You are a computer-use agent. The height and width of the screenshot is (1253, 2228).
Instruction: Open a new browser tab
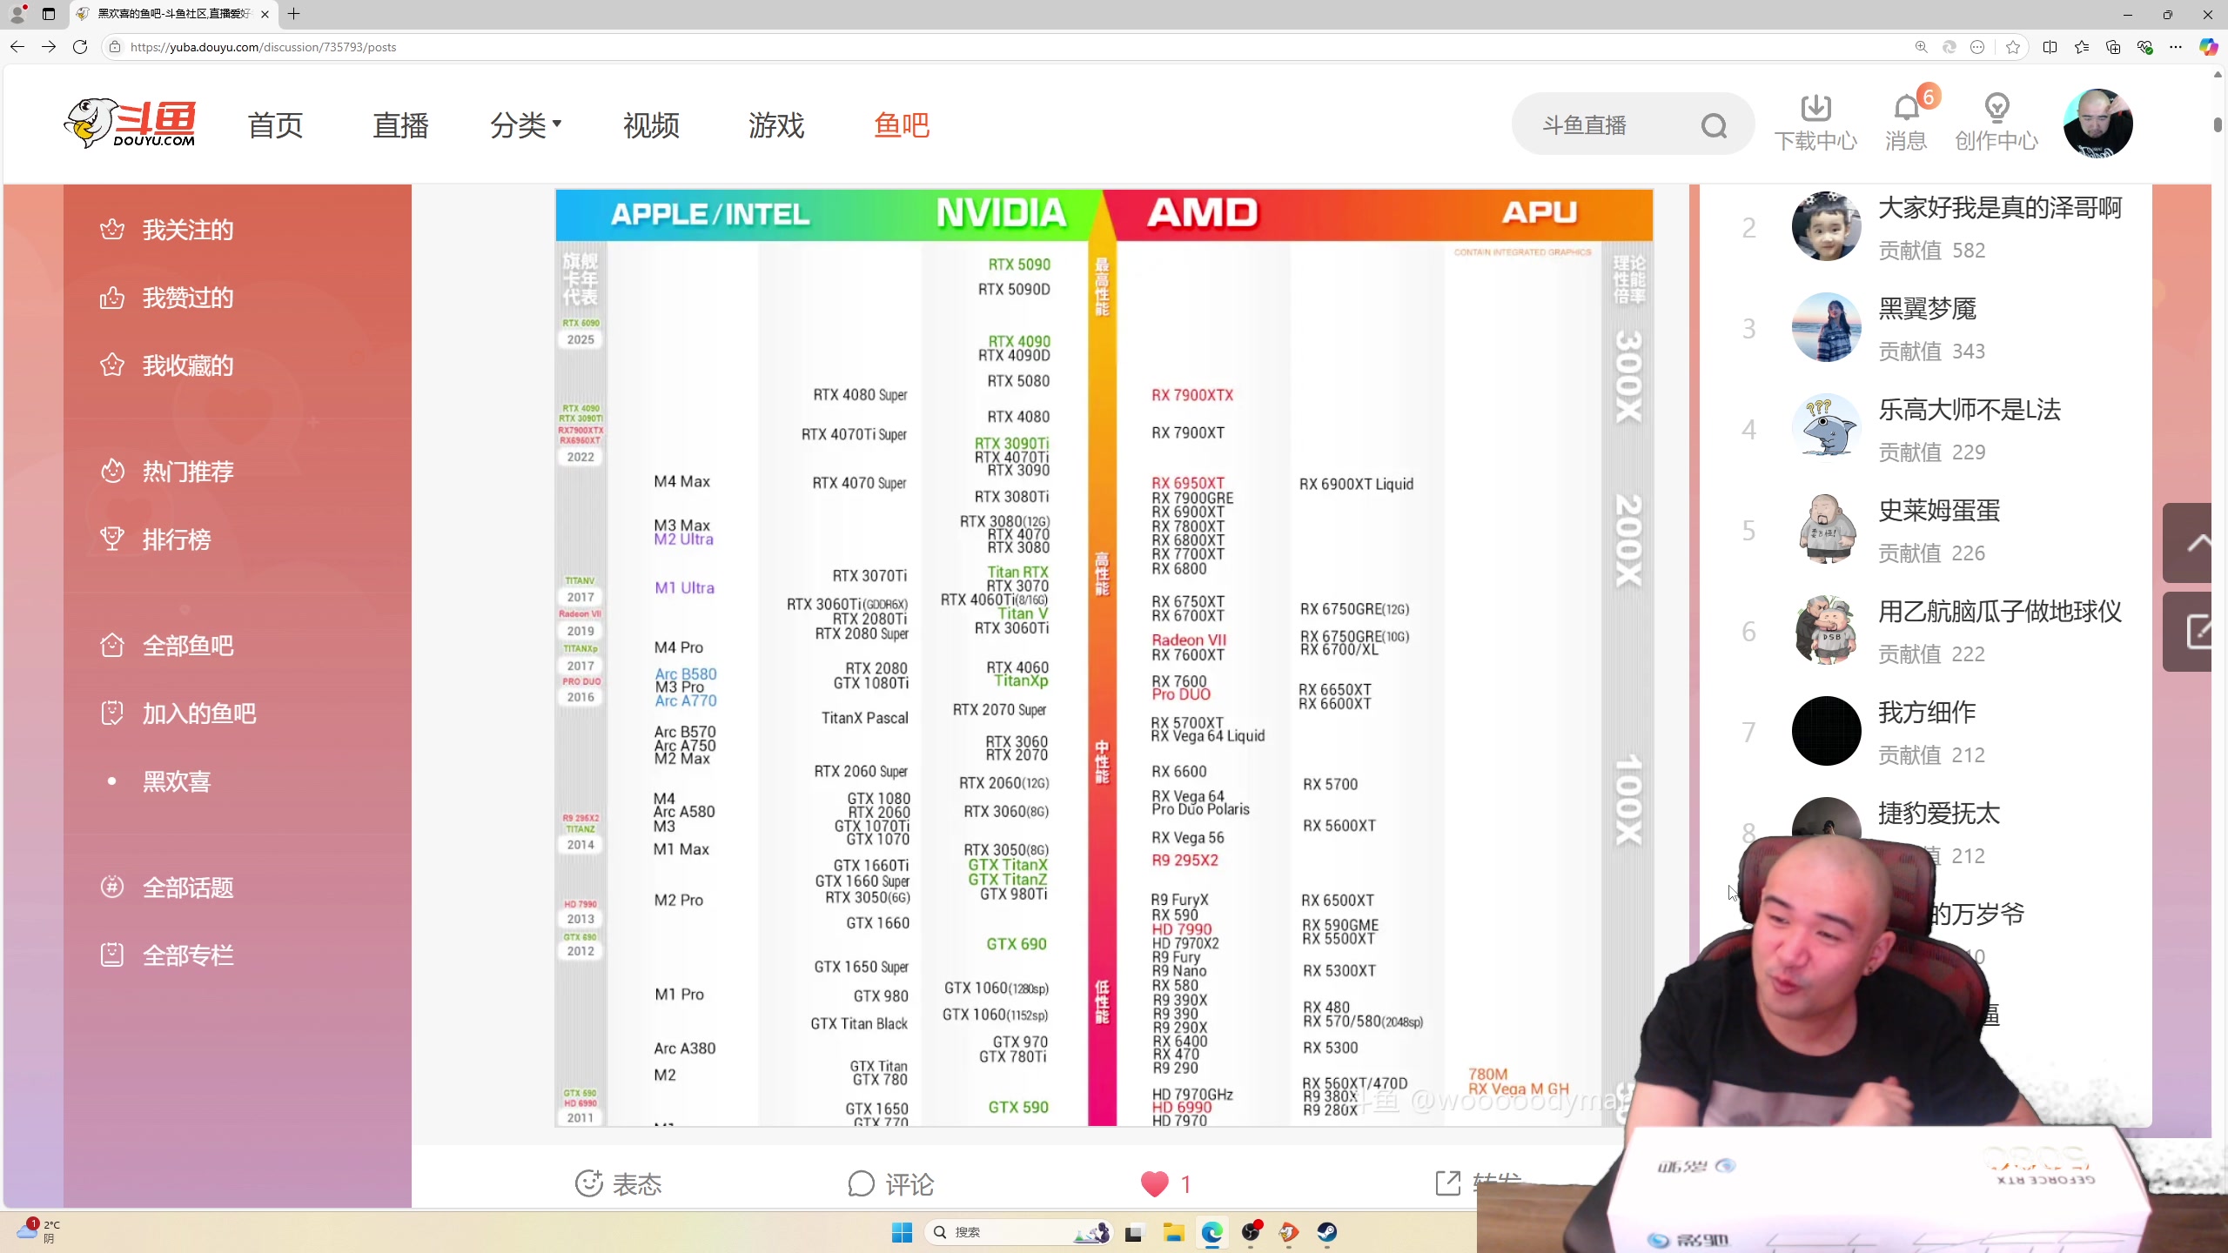pos(294,14)
